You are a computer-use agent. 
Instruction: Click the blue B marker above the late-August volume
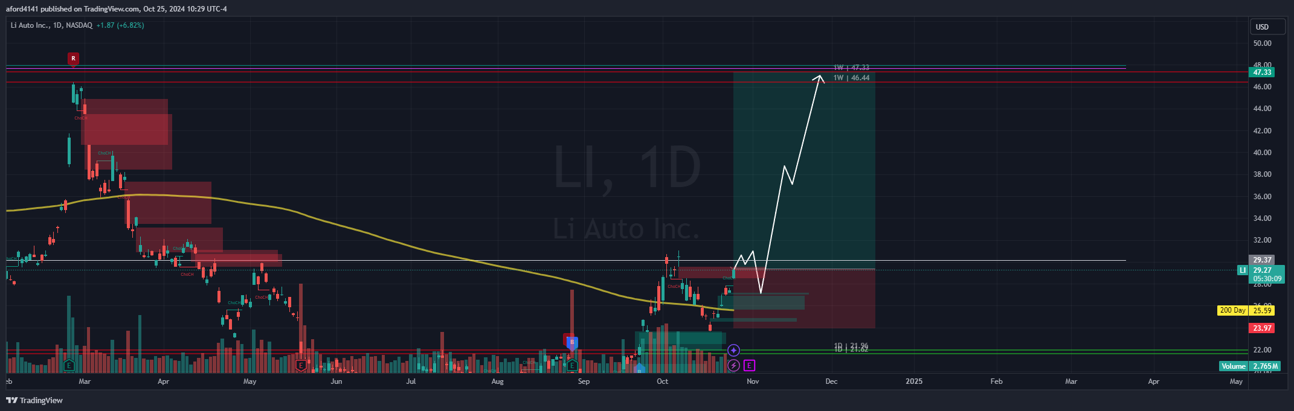pos(572,342)
